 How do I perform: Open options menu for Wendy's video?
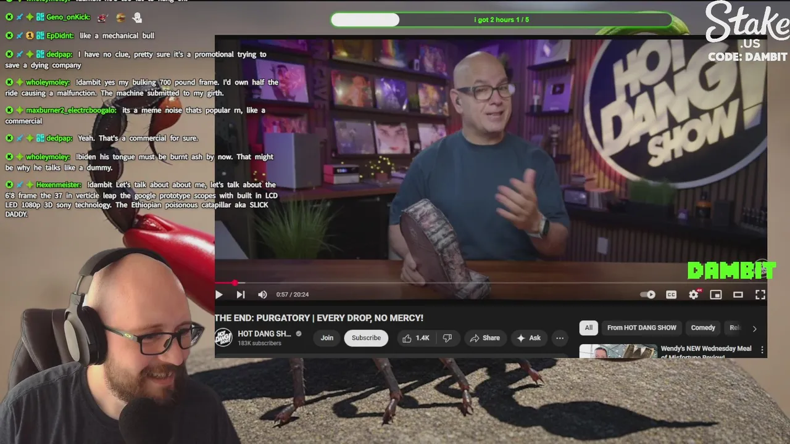click(762, 350)
